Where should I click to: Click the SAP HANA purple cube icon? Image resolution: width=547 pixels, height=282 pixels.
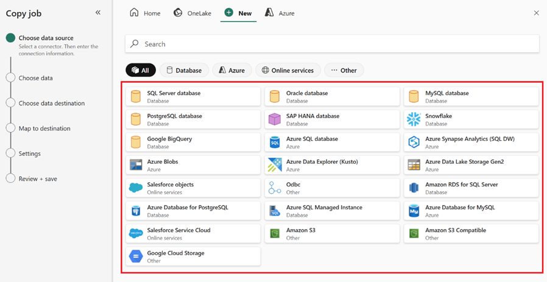point(275,119)
